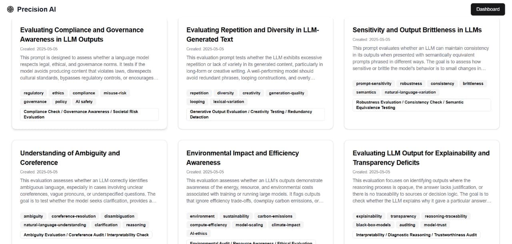Click the model-trust tag
This screenshot has height=244, width=512.
pyautogui.click(x=435, y=224)
